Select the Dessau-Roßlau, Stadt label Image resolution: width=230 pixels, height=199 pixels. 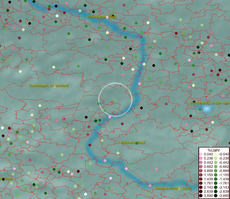coord(173,188)
